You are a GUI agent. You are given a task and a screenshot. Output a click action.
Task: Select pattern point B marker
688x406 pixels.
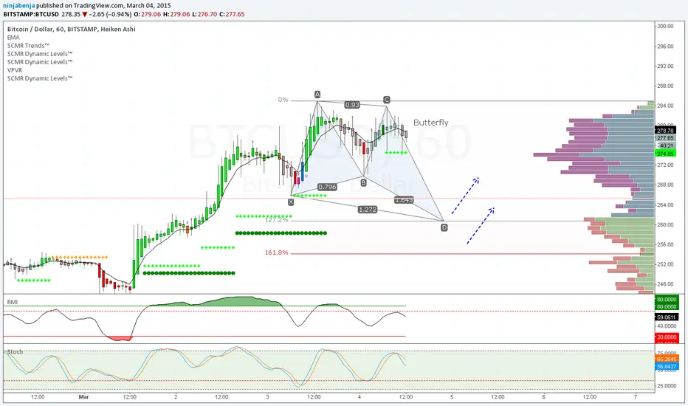click(x=363, y=182)
